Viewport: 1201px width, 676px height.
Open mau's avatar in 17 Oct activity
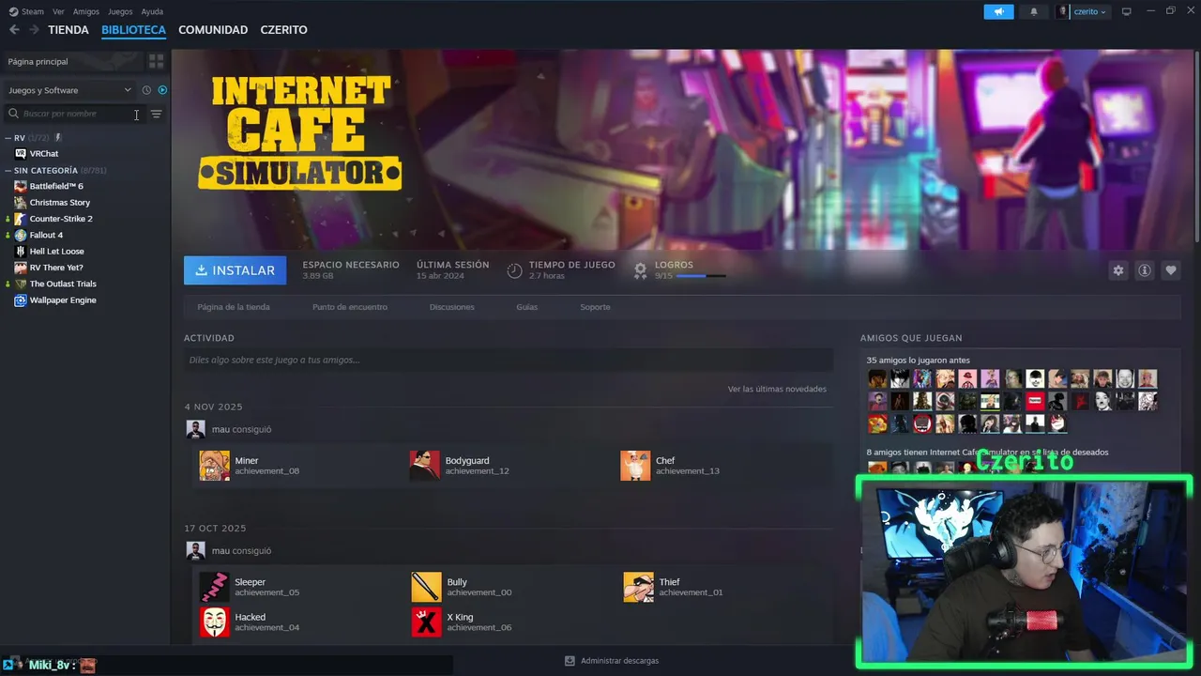tap(195, 551)
